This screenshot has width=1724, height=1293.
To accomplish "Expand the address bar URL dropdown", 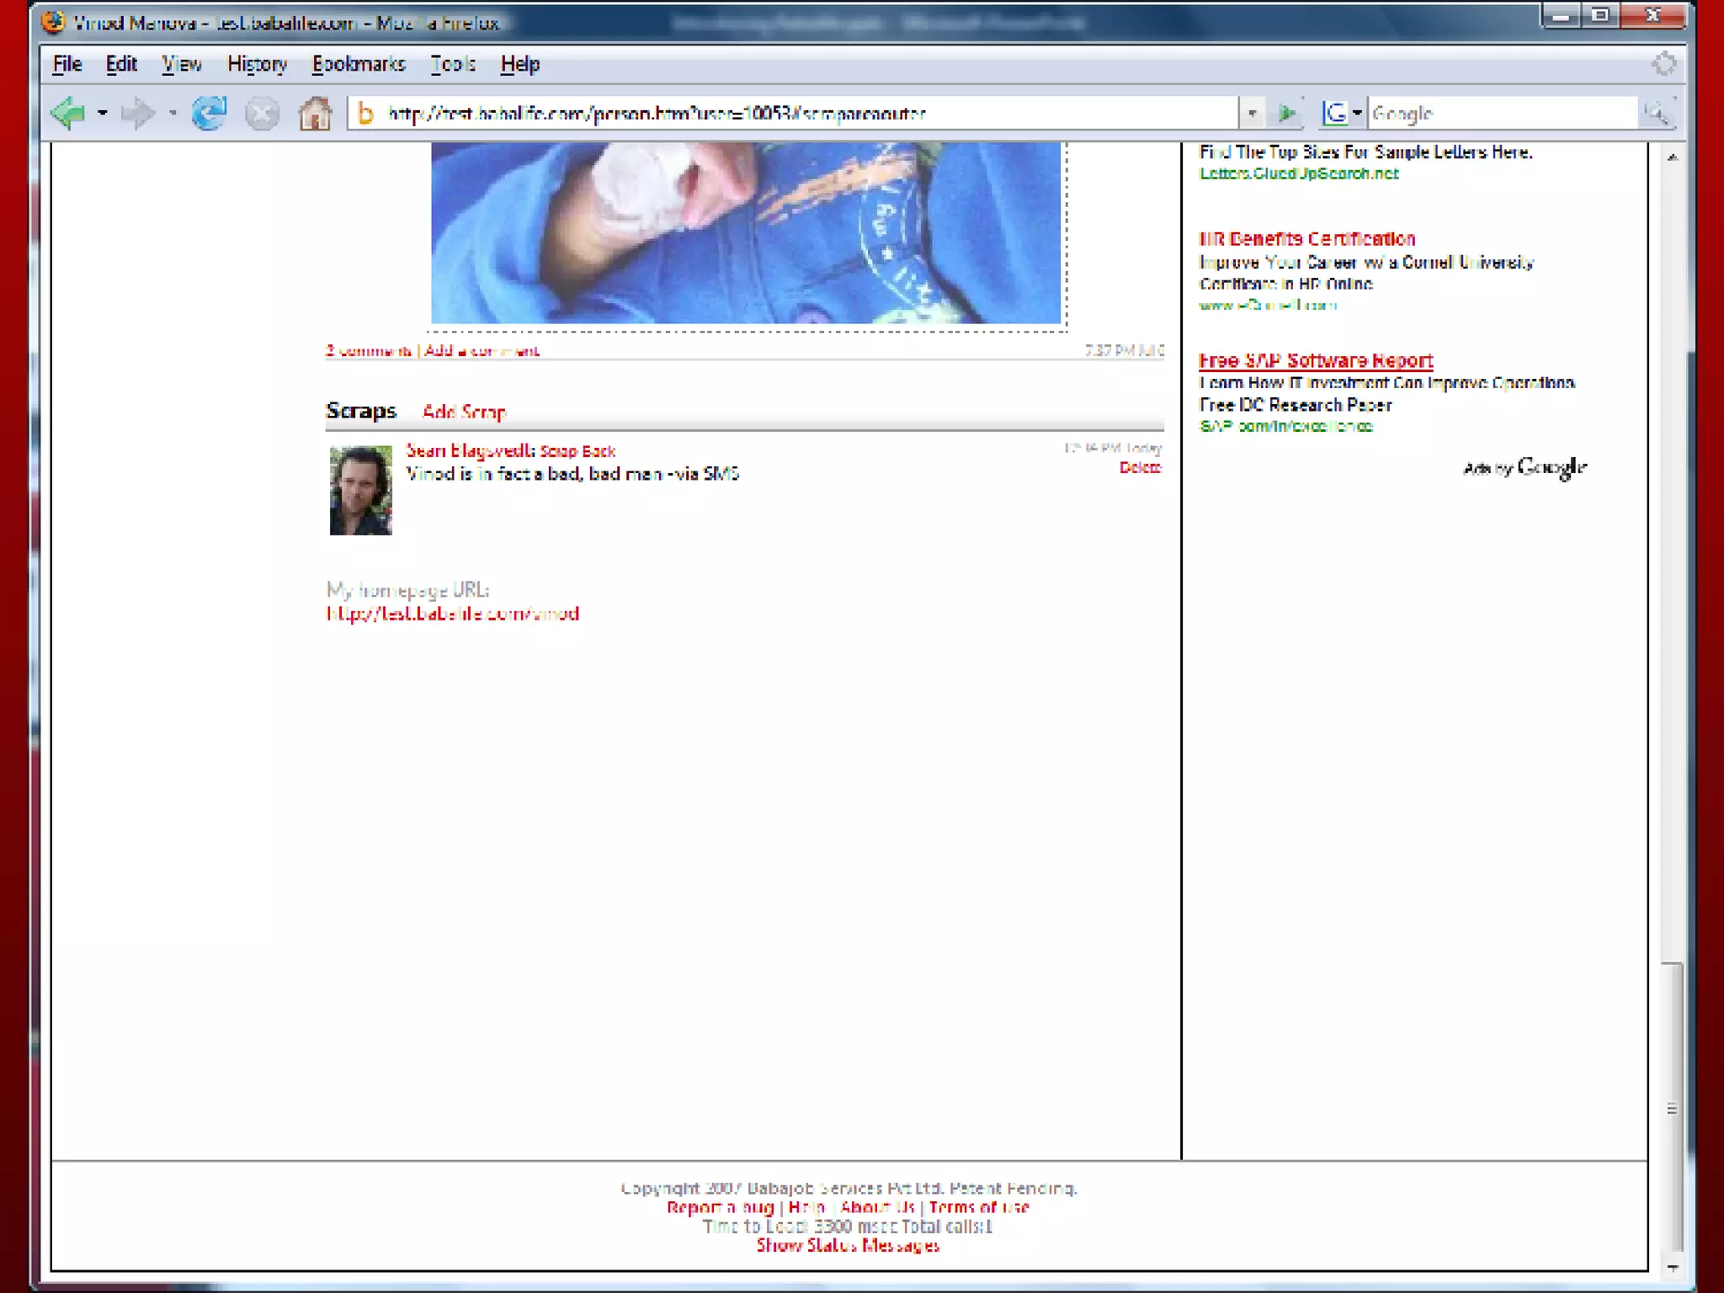I will pos(1253,113).
